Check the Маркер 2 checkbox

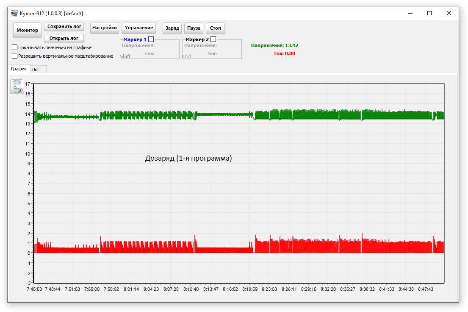[213, 39]
